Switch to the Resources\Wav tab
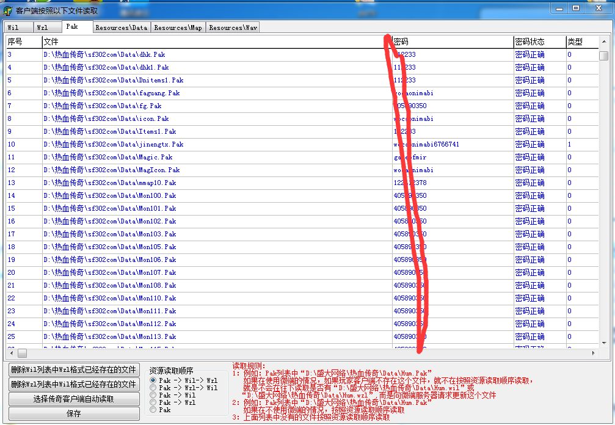 [x=233, y=27]
